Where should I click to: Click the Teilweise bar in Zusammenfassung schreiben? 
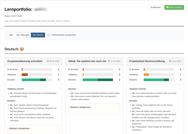click(x=37, y=75)
